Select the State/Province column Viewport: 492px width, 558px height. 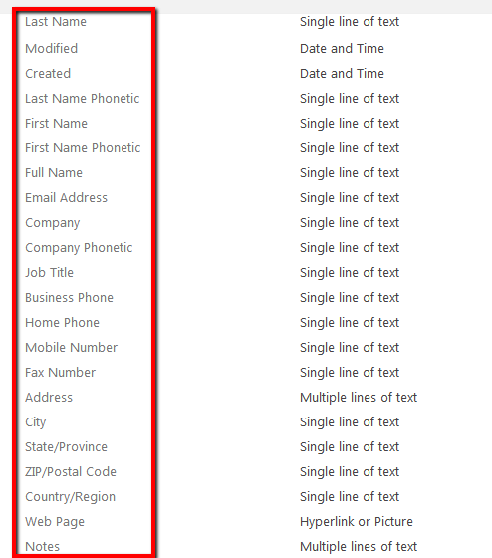click(x=66, y=447)
